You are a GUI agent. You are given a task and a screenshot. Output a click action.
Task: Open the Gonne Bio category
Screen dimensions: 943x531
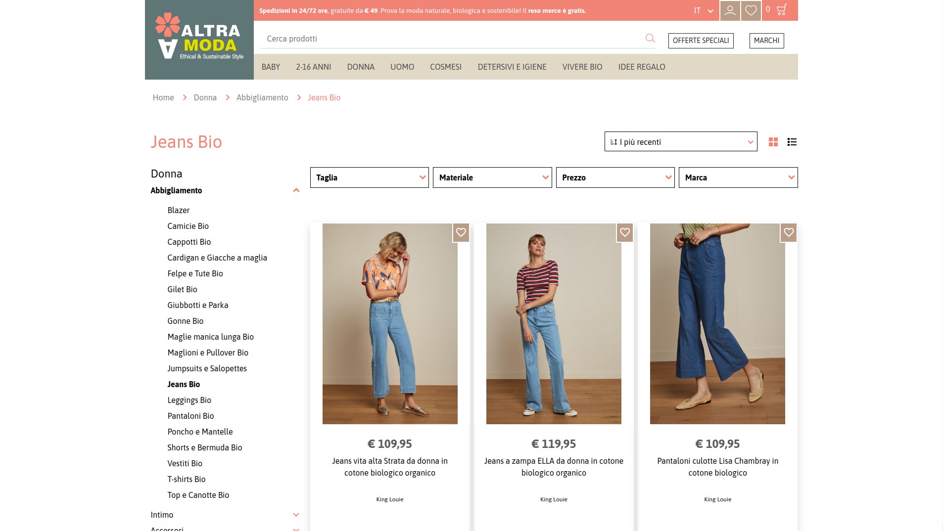(x=186, y=321)
